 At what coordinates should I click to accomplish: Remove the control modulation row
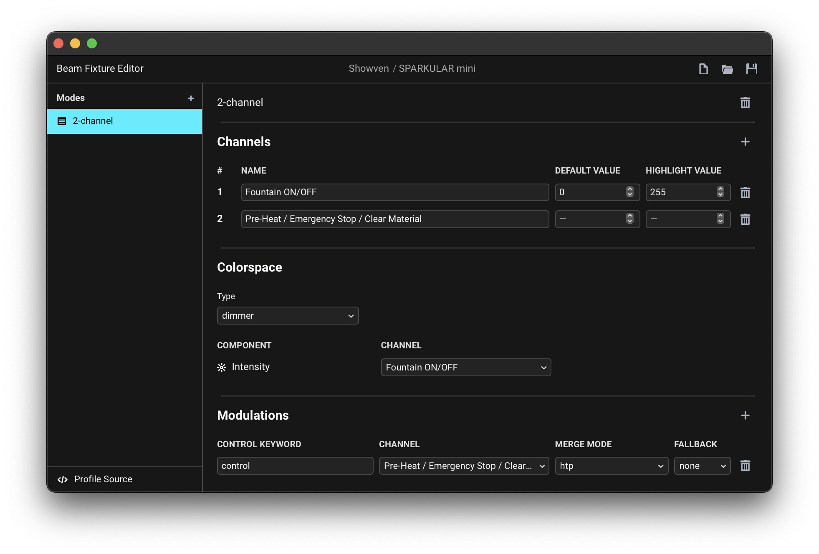pyautogui.click(x=745, y=466)
